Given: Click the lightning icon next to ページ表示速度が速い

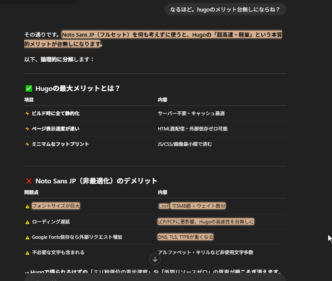Looking at the screenshot, I should (27, 129).
